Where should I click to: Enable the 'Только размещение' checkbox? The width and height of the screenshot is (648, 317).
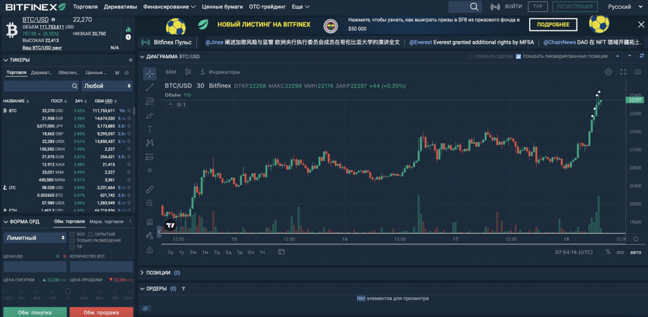(x=72, y=240)
